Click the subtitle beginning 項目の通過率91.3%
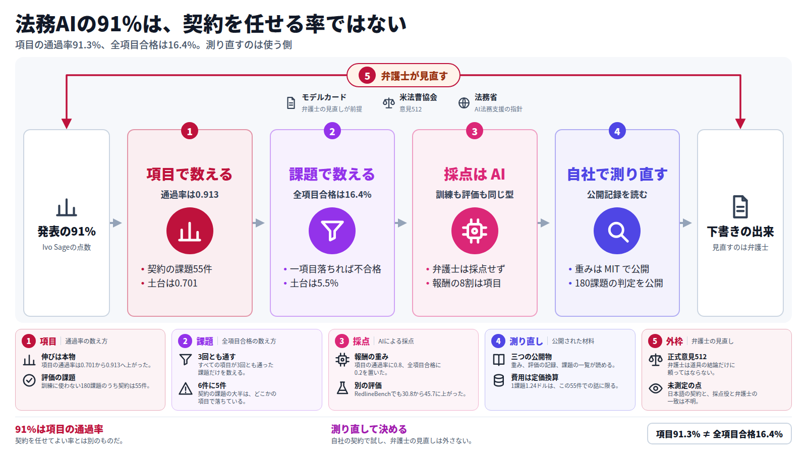The image size is (807, 454). [x=153, y=45]
